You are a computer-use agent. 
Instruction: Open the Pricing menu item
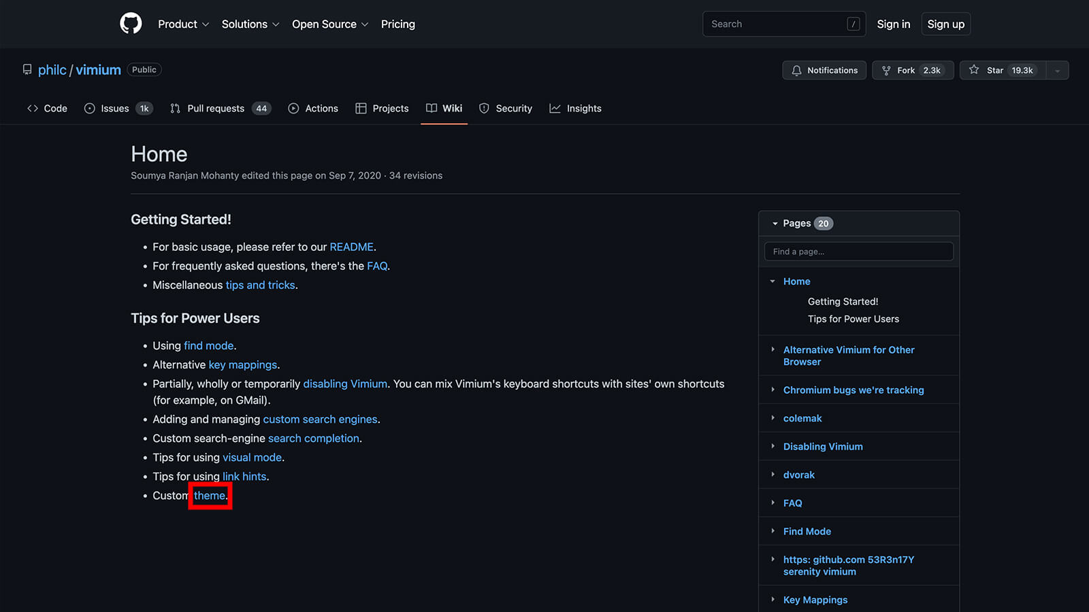coord(398,24)
